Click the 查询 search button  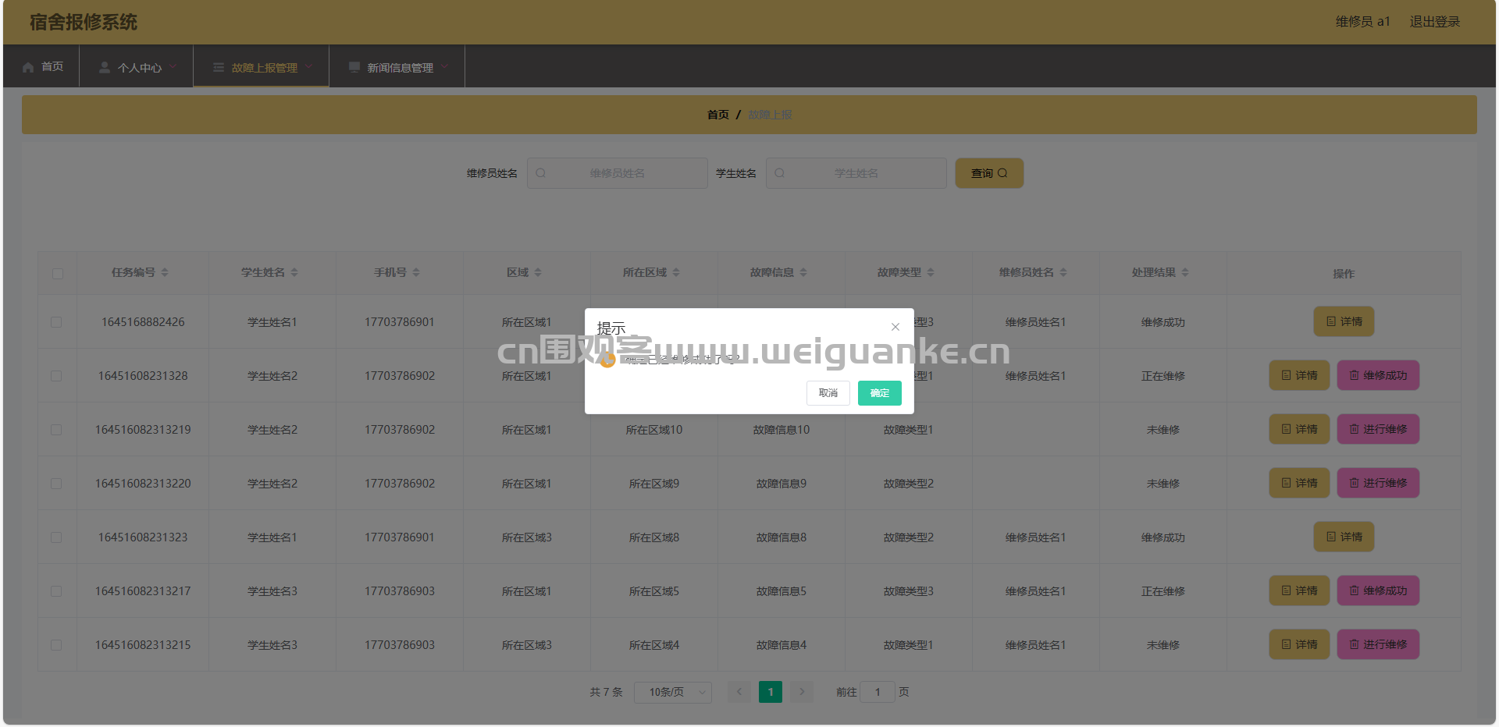coord(989,173)
